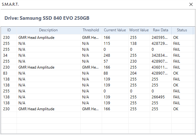Sort by the Raw Data column header
Viewport: 196px width, 135px height.
160,30
